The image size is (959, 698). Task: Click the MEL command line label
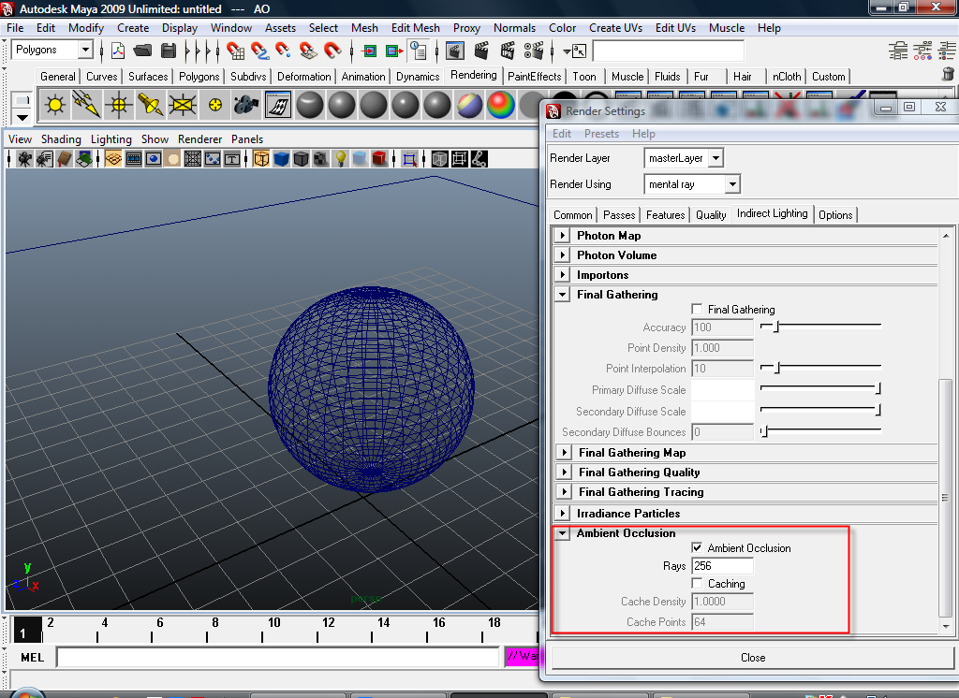click(33, 658)
